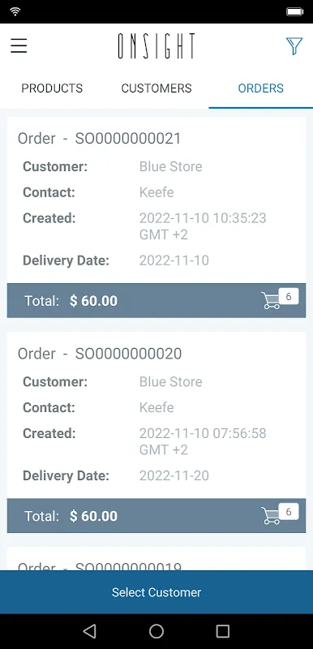This screenshot has width=313, height=649.
Task: Tap the Android back navigation button
Action: (90, 631)
